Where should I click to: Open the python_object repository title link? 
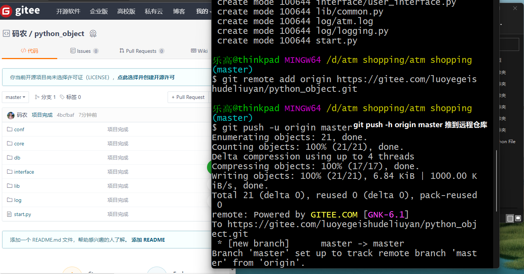[59, 33]
